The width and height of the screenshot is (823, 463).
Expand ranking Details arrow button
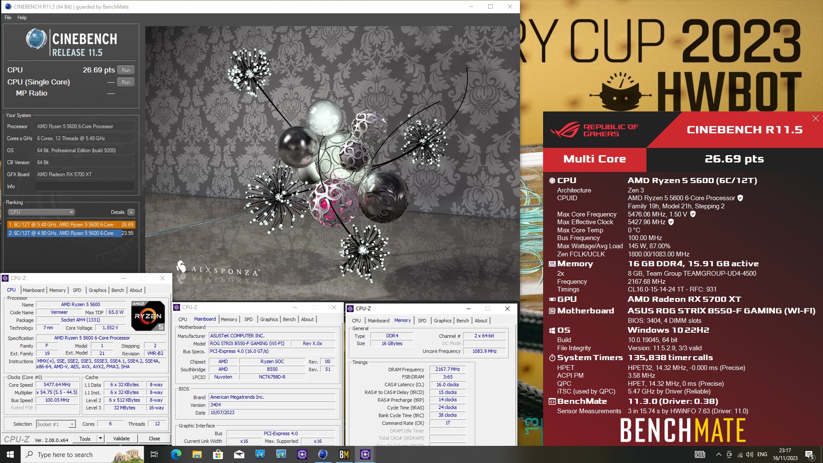131,212
